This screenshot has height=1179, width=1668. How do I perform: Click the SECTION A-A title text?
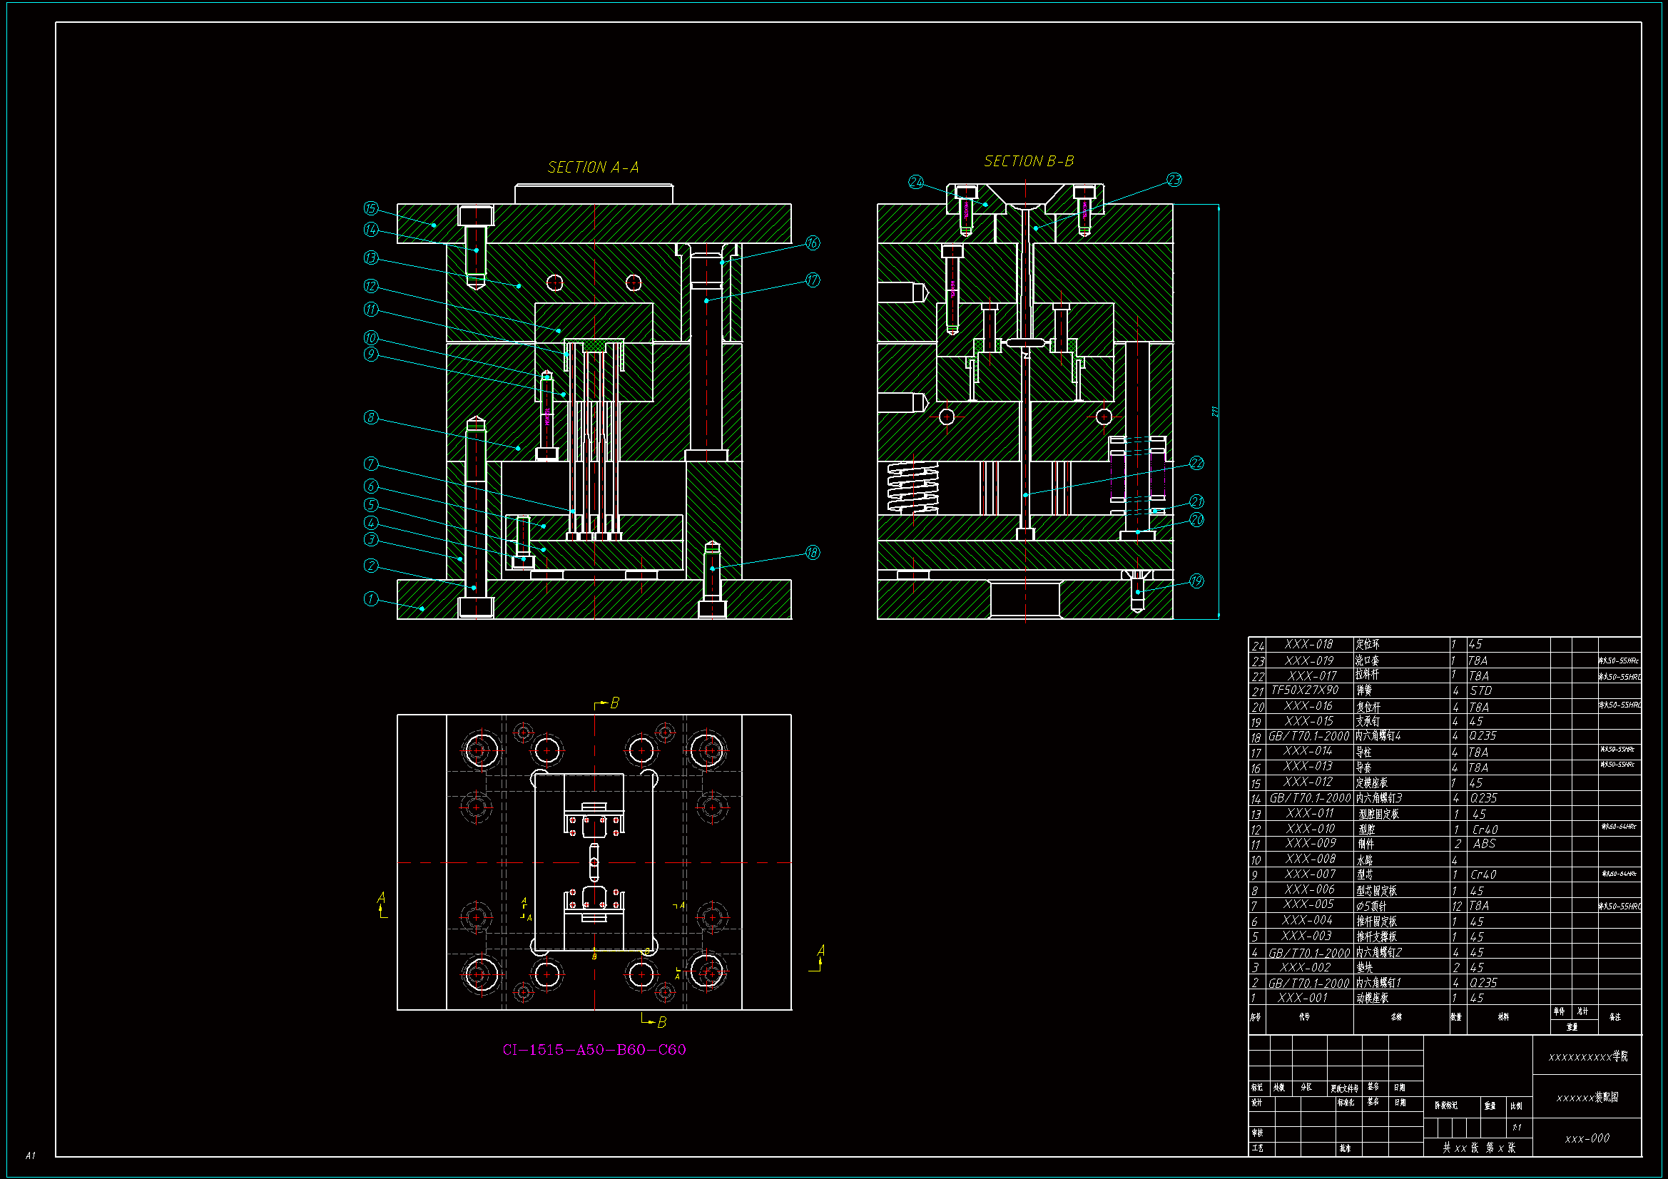click(x=593, y=168)
